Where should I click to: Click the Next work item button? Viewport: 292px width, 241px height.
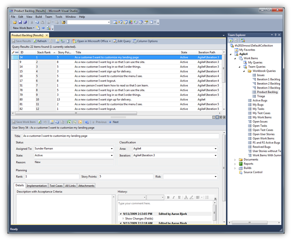point(114,122)
